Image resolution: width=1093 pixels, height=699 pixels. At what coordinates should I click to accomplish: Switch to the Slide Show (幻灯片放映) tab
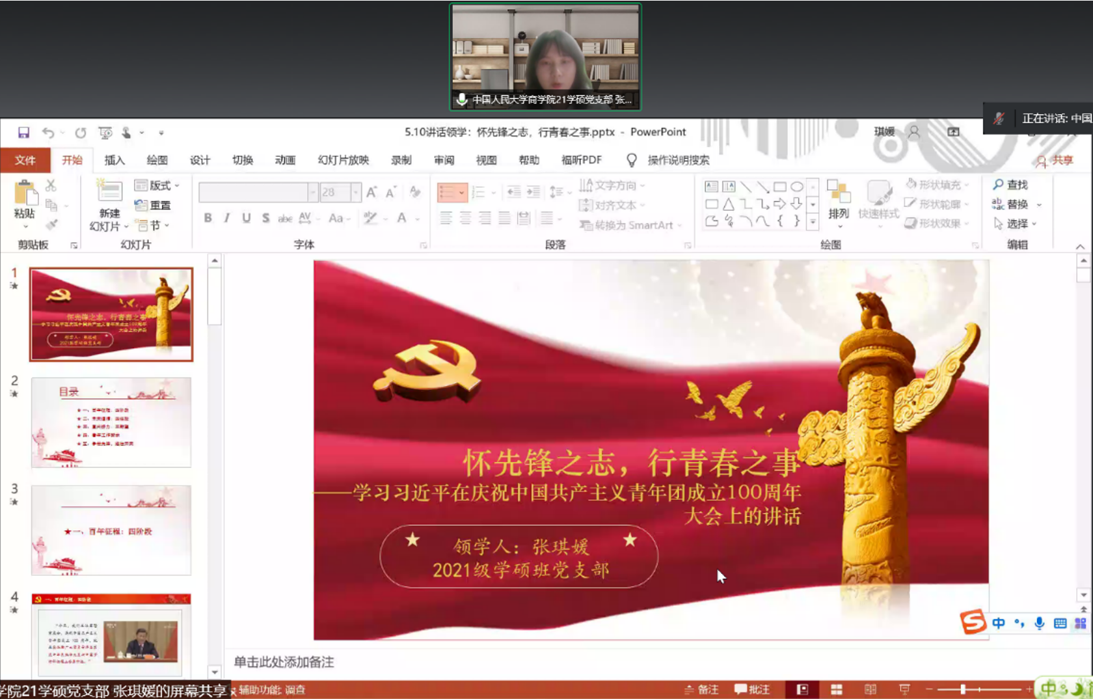coord(343,160)
